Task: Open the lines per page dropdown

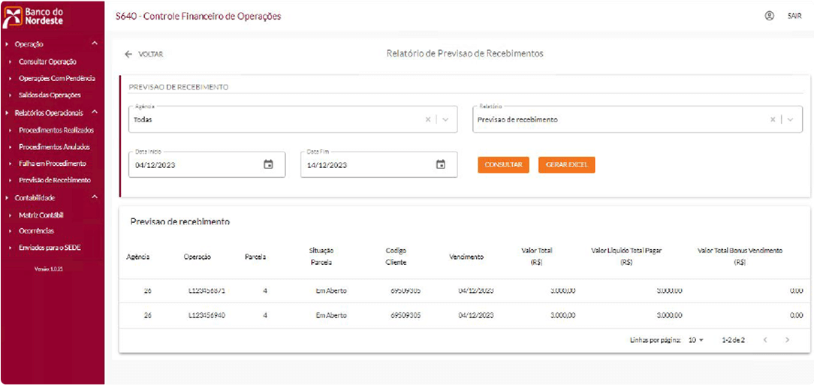Action: click(x=696, y=340)
